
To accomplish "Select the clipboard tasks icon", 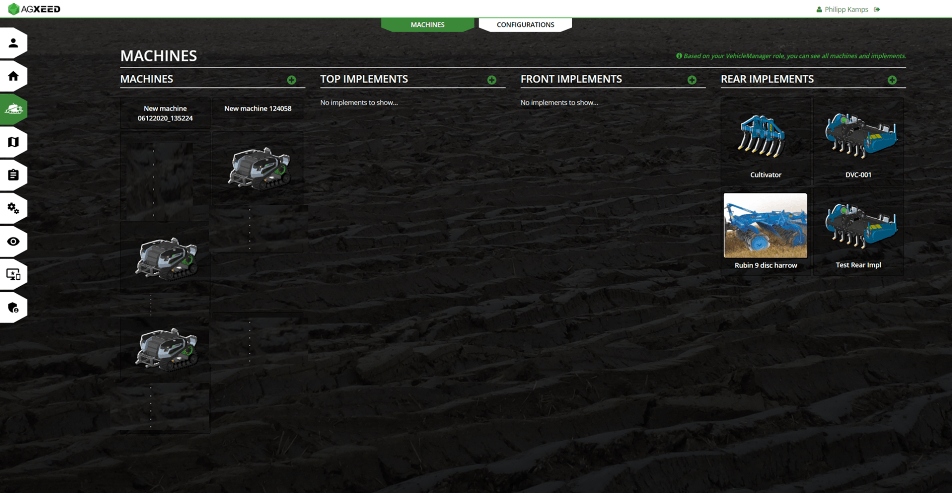I will tap(13, 175).
